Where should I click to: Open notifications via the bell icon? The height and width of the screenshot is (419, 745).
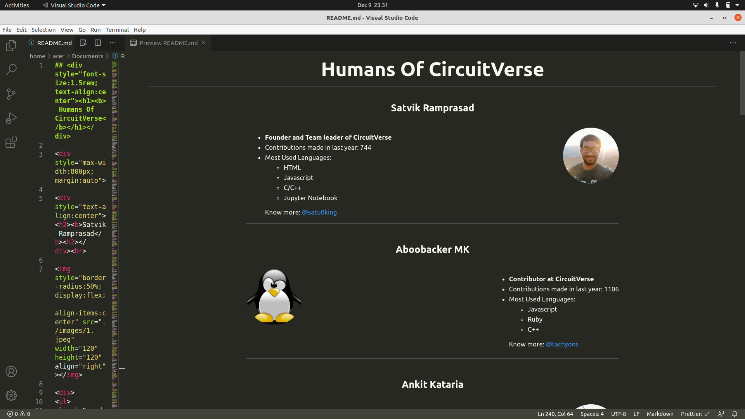pyautogui.click(x=735, y=414)
